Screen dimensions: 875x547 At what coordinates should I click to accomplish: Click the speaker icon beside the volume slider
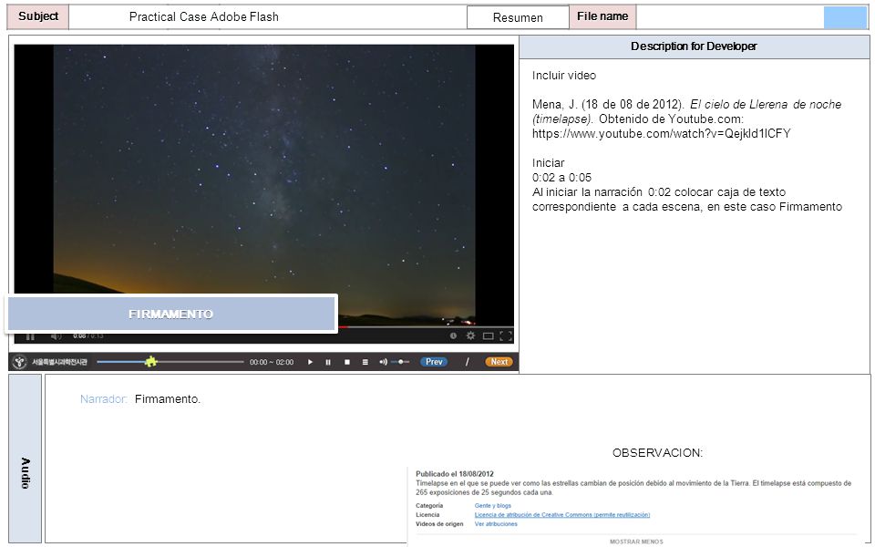[x=384, y=362]
